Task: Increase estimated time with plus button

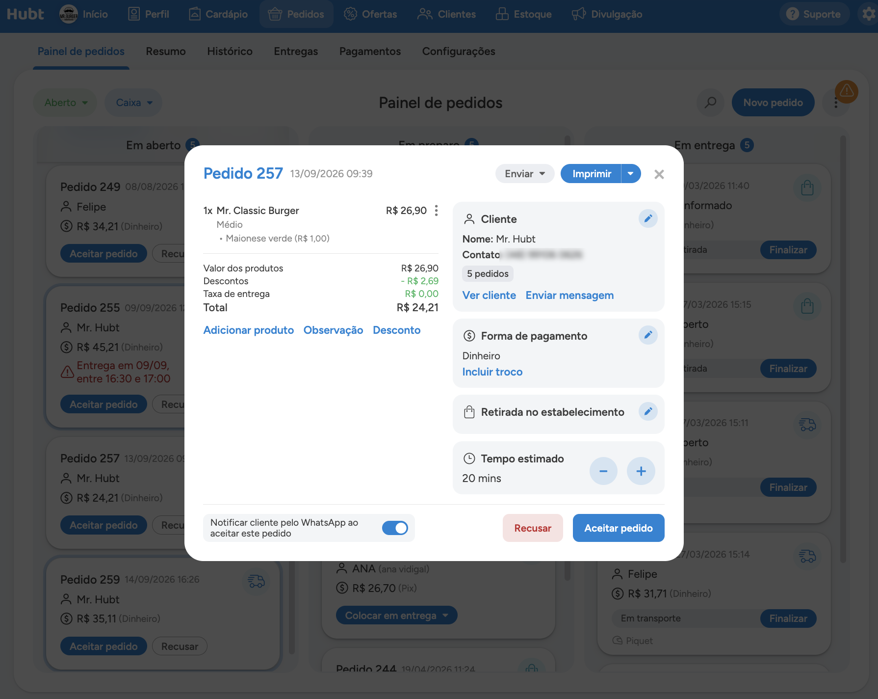Action: 641,471
